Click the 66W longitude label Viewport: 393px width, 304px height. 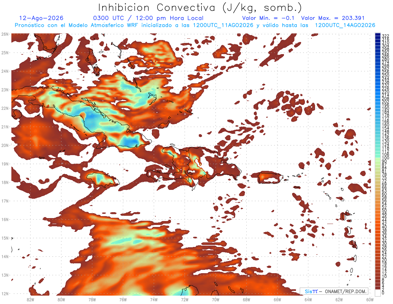277,299
